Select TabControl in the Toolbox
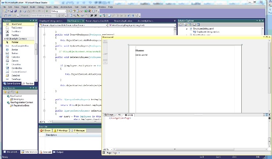This screenshot has width=272, height=159. (18, 28)
